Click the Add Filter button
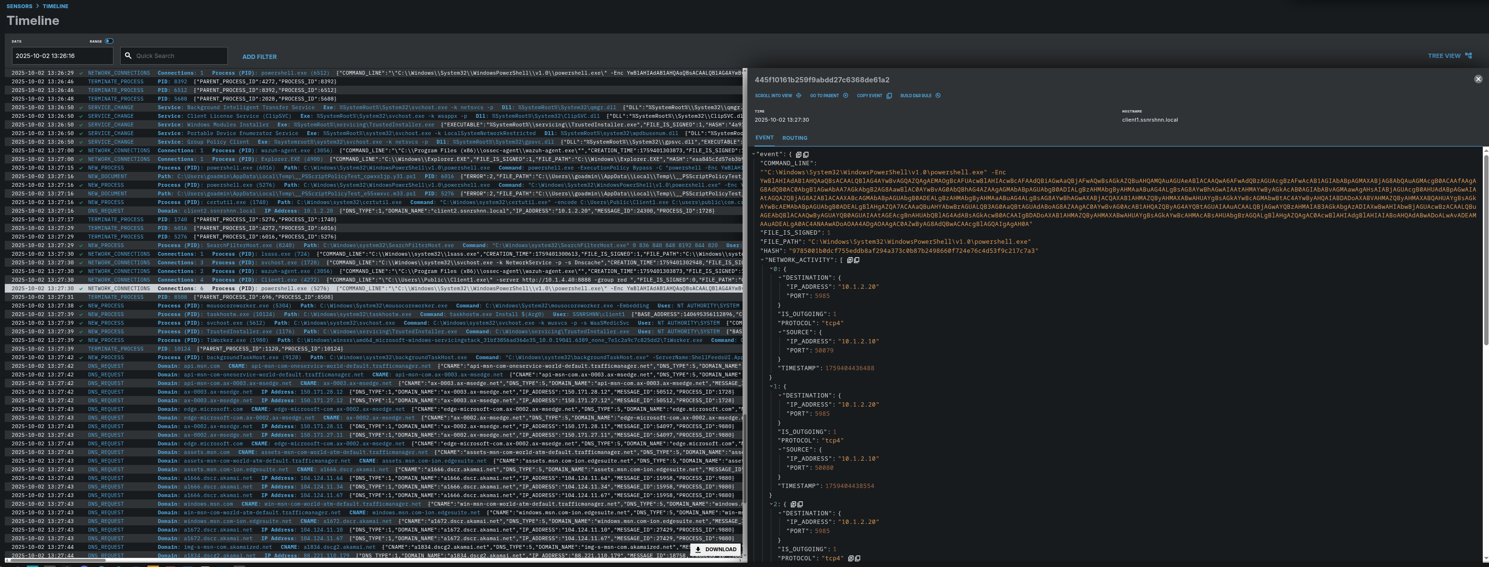Screen dimensions: 1489x567 click(259, 57)
